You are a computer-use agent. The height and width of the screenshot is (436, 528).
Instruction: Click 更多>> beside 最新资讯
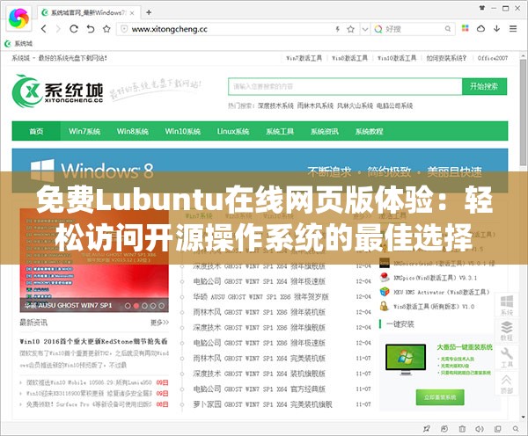[x=159, y=323]
